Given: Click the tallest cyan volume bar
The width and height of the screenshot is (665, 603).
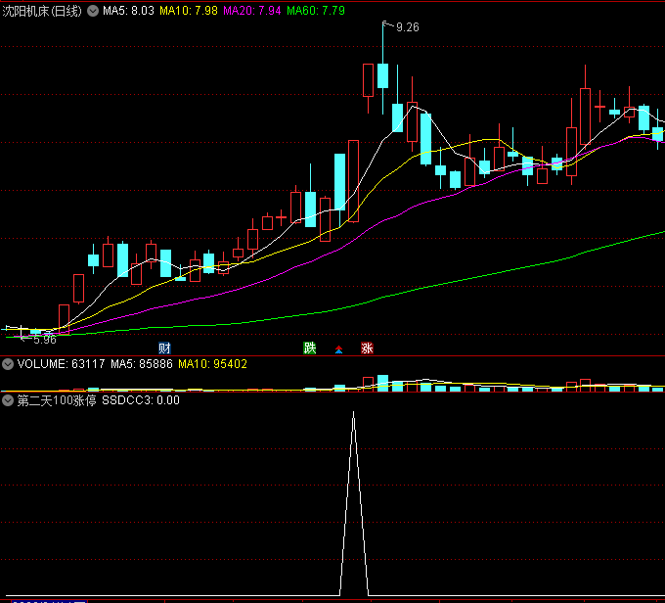Looking at the screenshot, I should [x=383, y=383].
